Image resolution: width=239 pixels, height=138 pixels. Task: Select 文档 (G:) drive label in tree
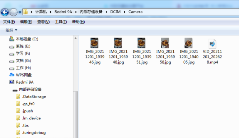pos(23,60)
